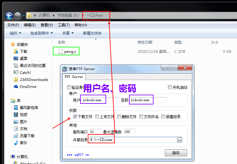
Task: Click the 迅雷下载 library icon
Action: [x=16, y=136]
